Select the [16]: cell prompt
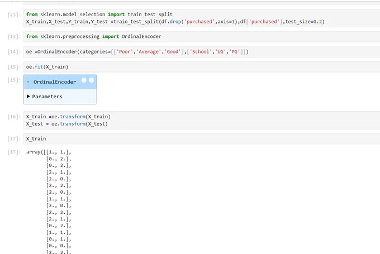 pos(14,117)
